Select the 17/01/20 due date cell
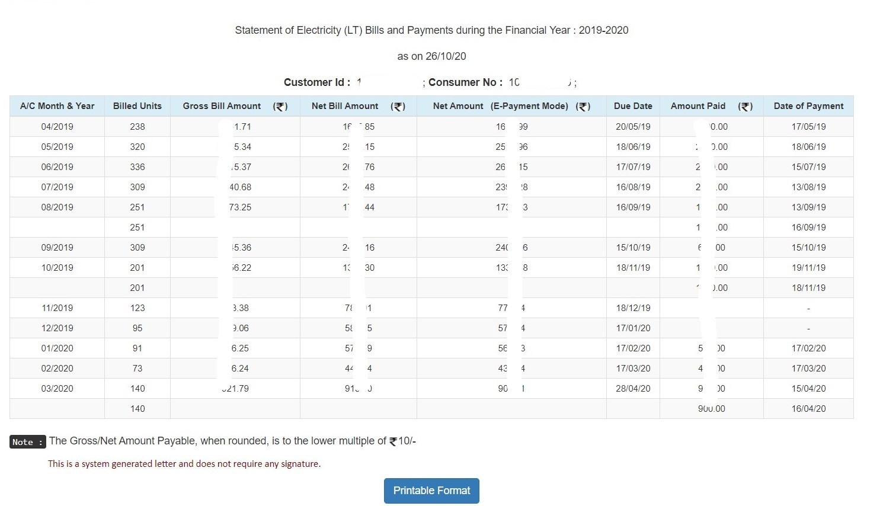The height and width of the screenshot is (506, 883). click(x=633, y=328)
